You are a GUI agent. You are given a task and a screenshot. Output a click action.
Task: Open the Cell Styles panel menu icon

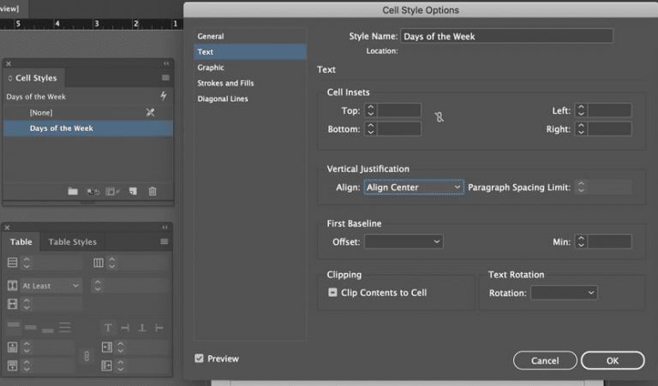165,78
